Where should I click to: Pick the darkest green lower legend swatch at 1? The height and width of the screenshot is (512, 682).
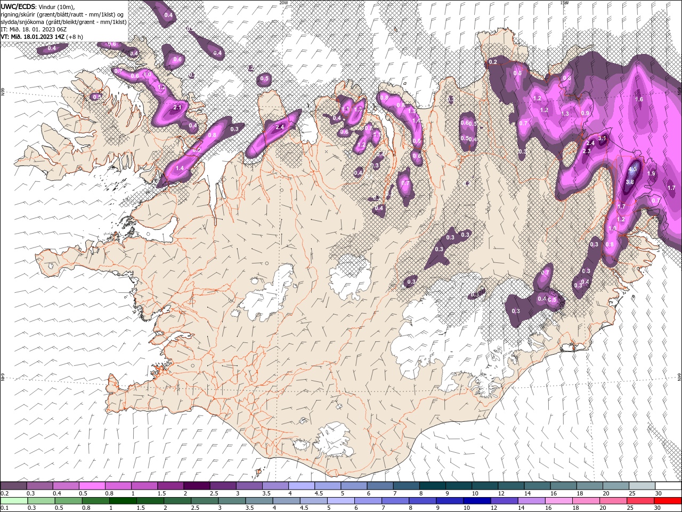coord(123,501)
